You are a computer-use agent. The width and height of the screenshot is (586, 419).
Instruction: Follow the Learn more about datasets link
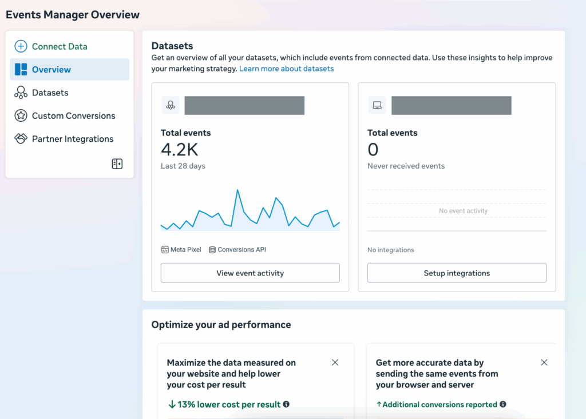(286, 69)
